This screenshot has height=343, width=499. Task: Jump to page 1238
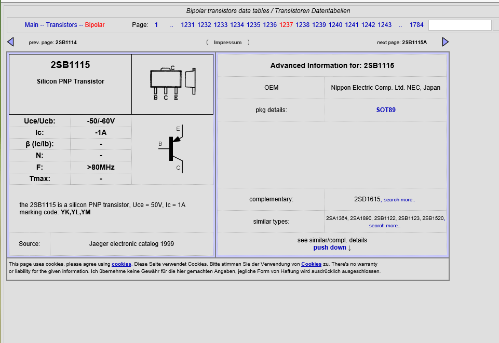click(302, 25)
